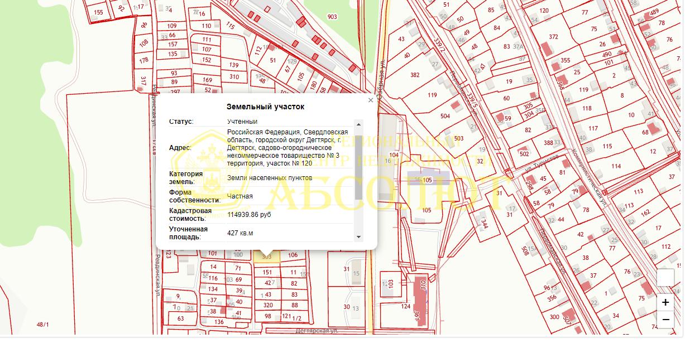Select map parcel 344
The image size is (685, 348).
(x=485, y=225)
